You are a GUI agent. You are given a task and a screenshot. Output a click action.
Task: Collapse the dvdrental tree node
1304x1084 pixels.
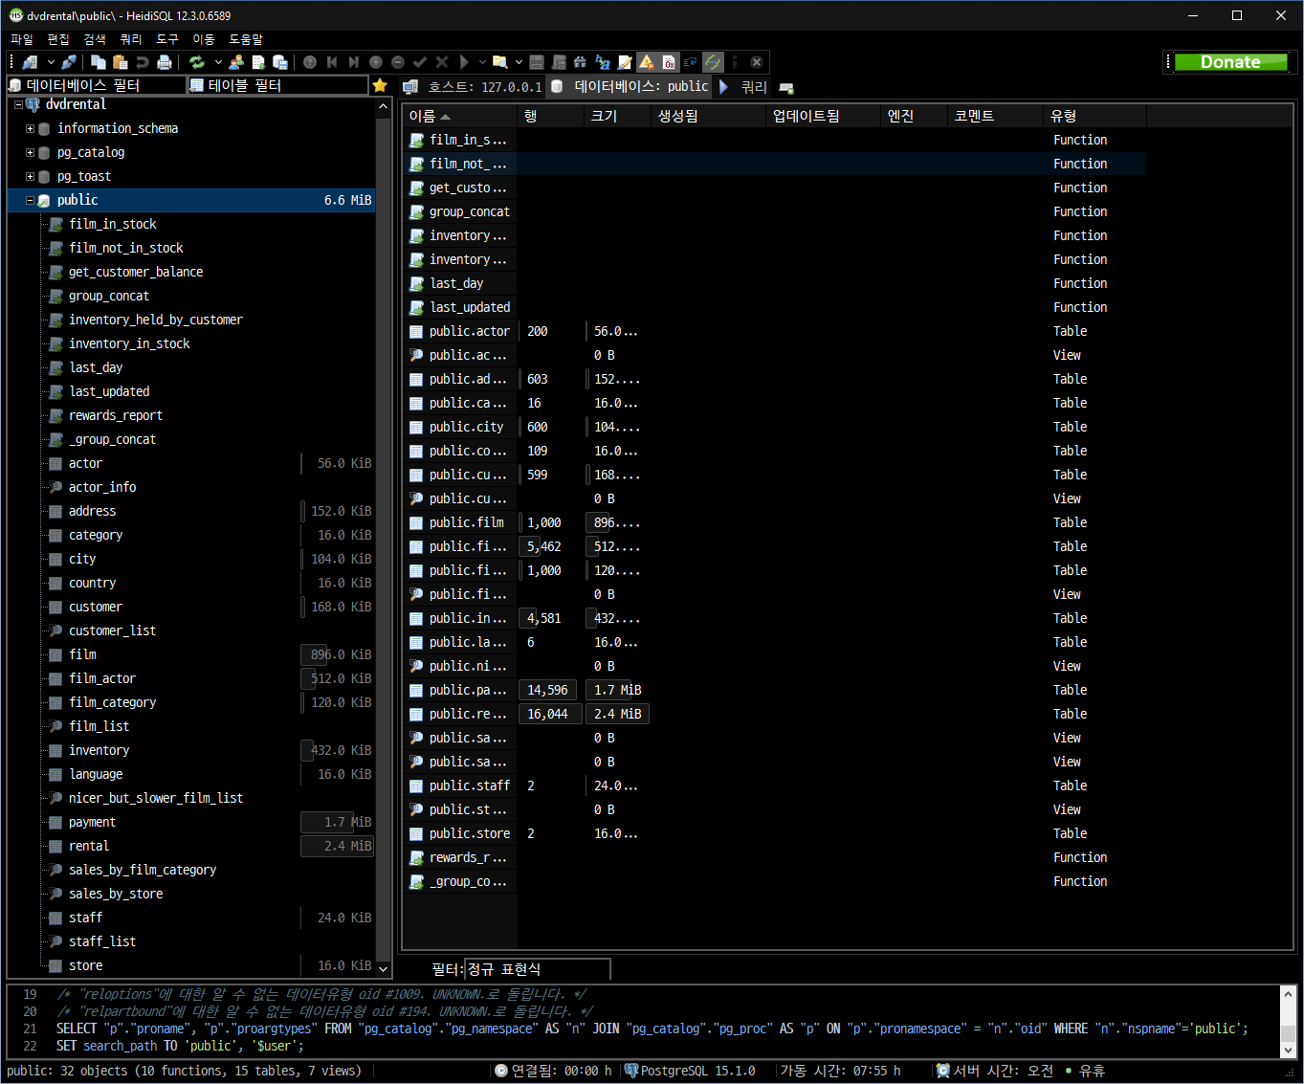[x=17, y=104]
